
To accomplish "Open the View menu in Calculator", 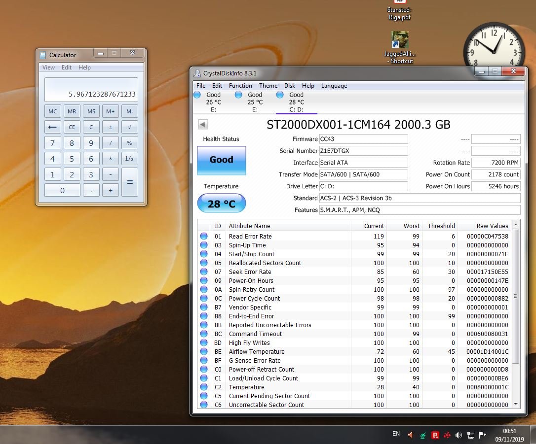I will (48, 68).
